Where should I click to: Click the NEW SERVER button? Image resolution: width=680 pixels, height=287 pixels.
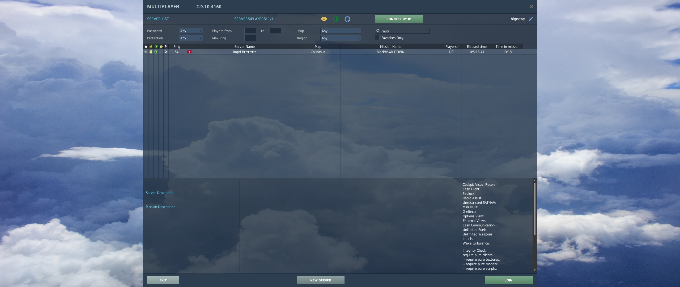[320, 280]
